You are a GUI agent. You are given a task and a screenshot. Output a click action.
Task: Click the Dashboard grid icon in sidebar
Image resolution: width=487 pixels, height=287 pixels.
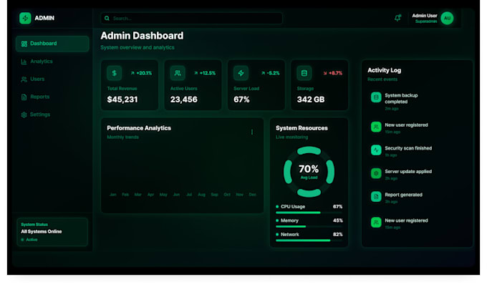click(24, 44)
